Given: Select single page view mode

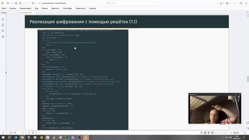Looking at the screenshot, I should pyautogui.click(x=202, y=133).
